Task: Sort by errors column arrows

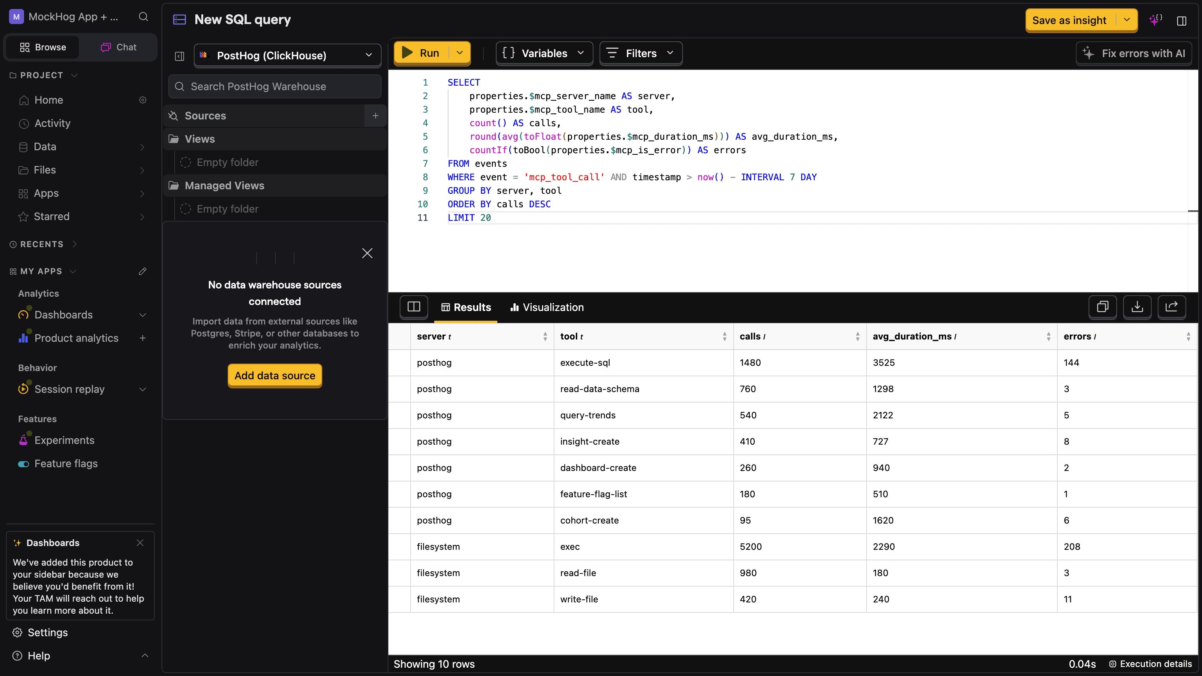Action: point(1188,336)
